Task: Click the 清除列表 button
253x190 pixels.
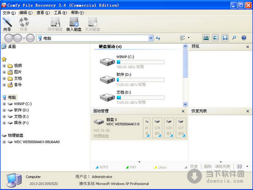Action: [x=223, y=166]
